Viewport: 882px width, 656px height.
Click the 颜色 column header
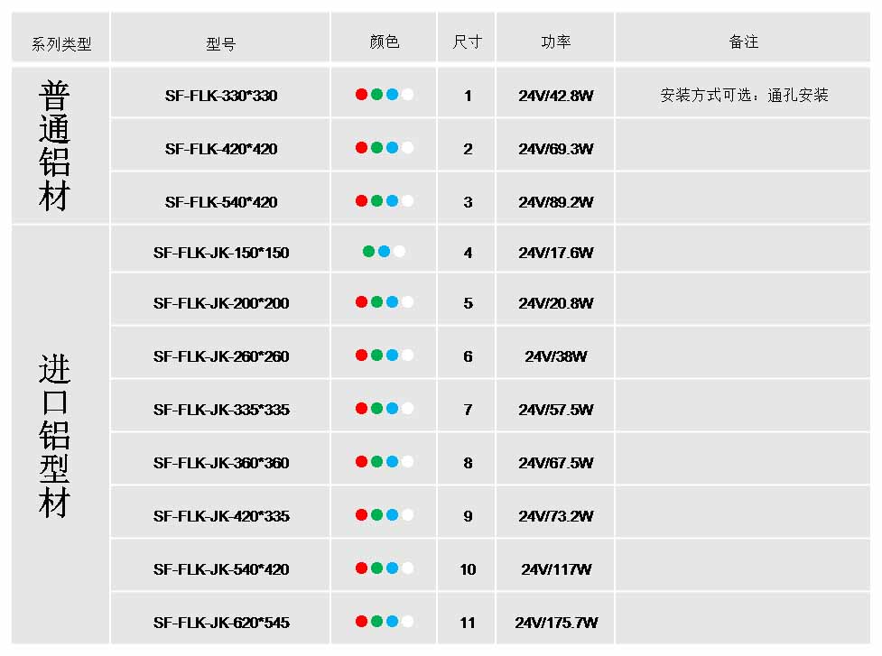click(384, 42)
